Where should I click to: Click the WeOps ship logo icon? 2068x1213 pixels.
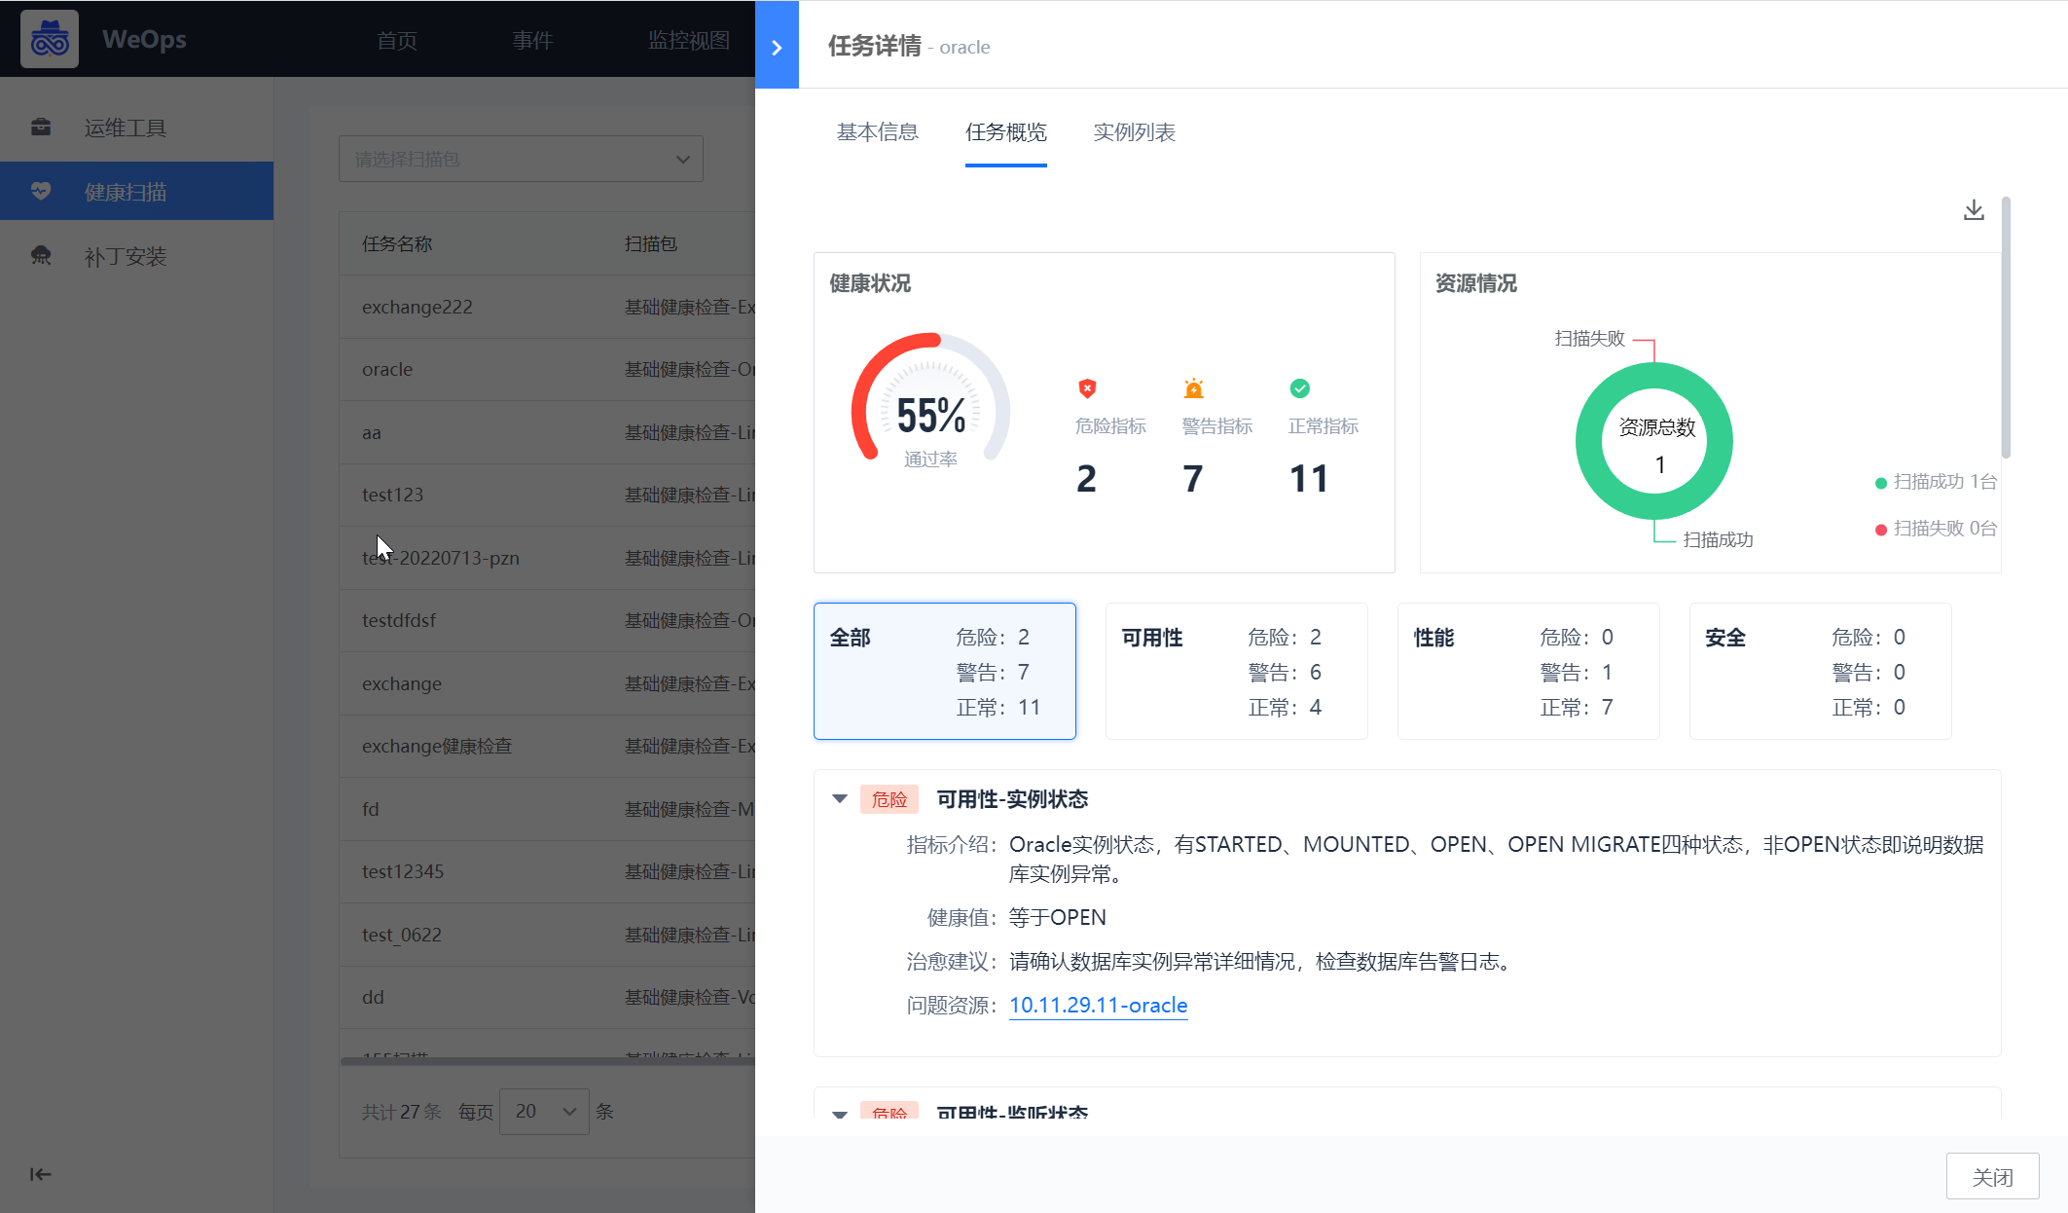coord(49,39)
